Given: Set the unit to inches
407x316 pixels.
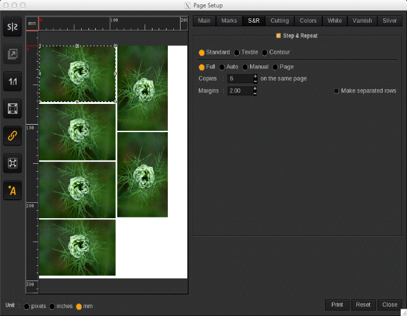Looking at the screenshot, I should (52, 306).
